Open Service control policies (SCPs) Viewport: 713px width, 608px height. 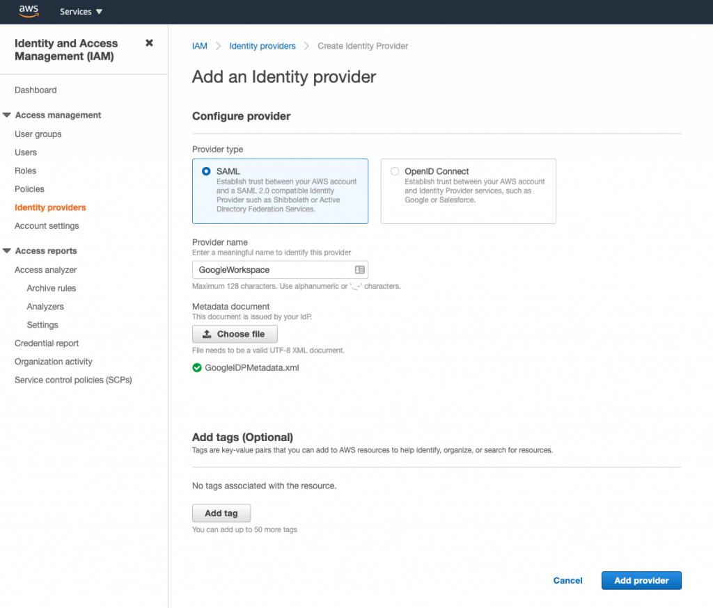72,380
